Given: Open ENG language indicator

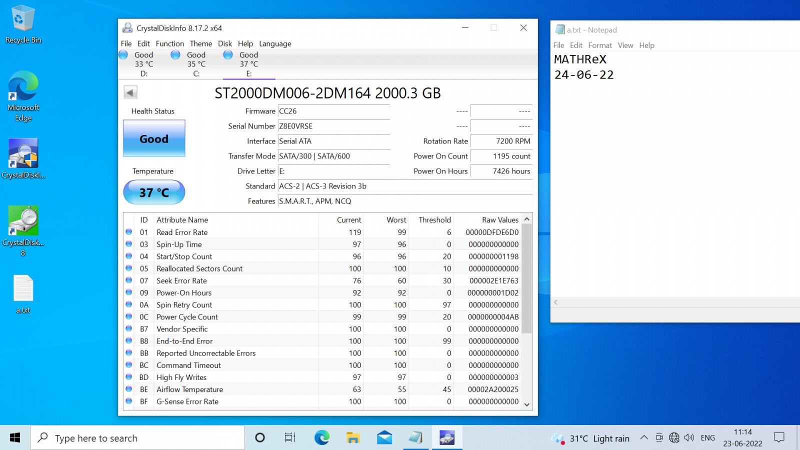Looking at the screenshot, I should (707, 438).
